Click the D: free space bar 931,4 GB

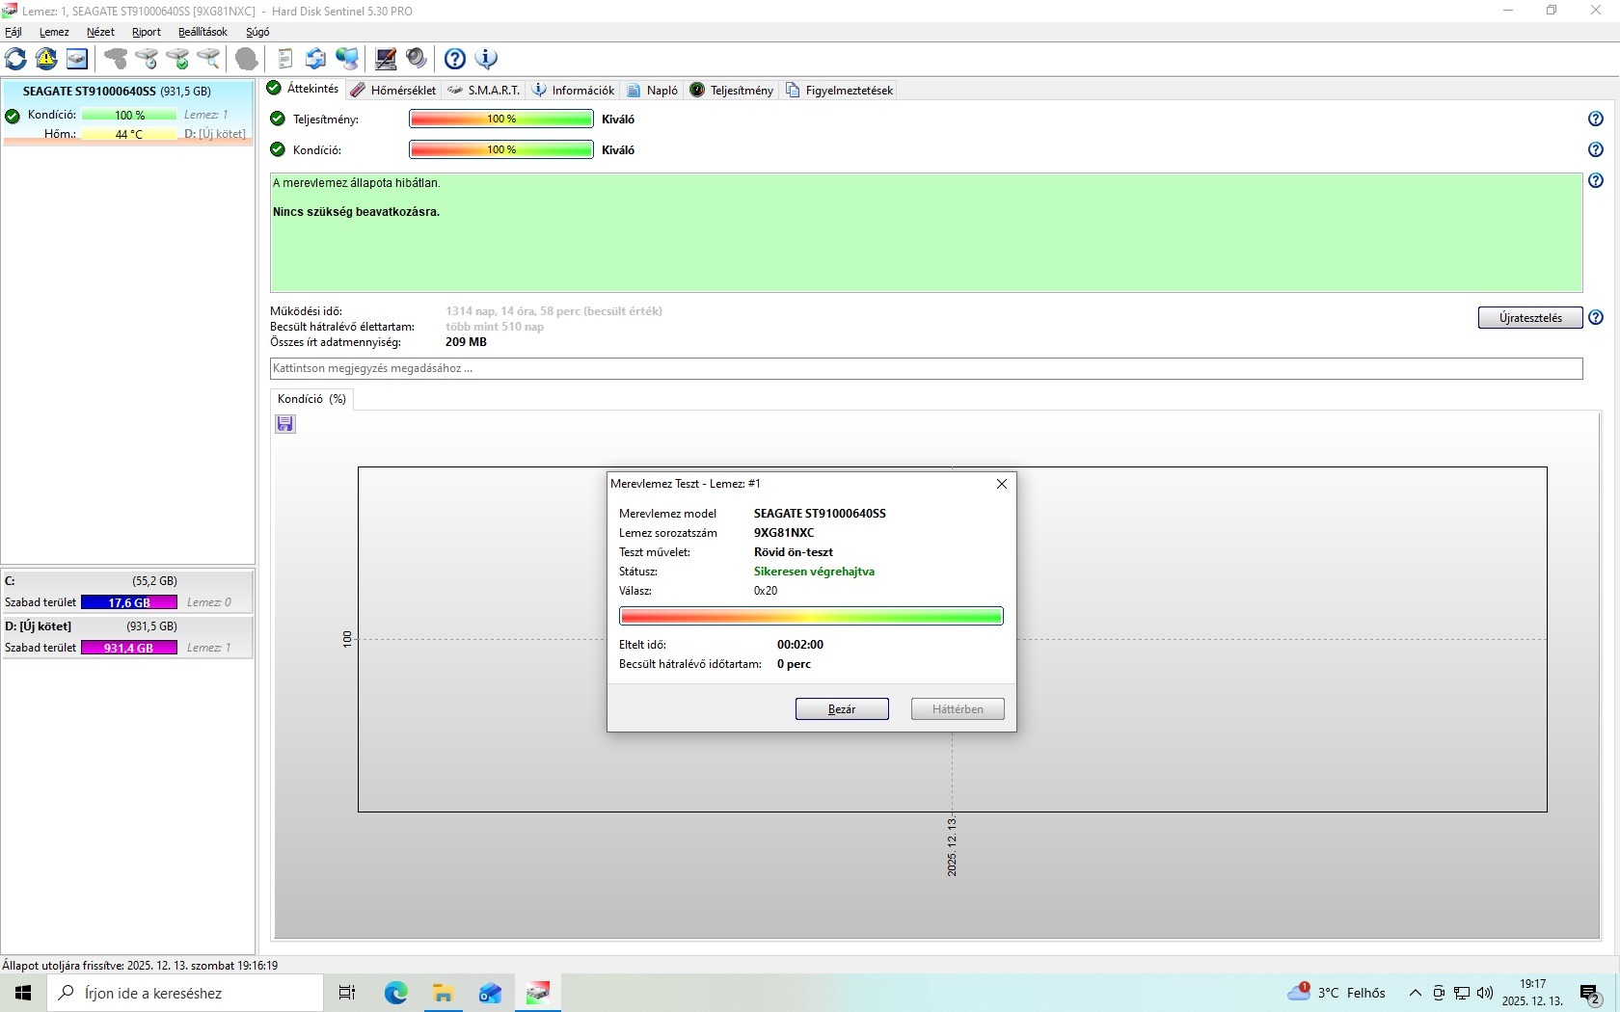[129, 648]
